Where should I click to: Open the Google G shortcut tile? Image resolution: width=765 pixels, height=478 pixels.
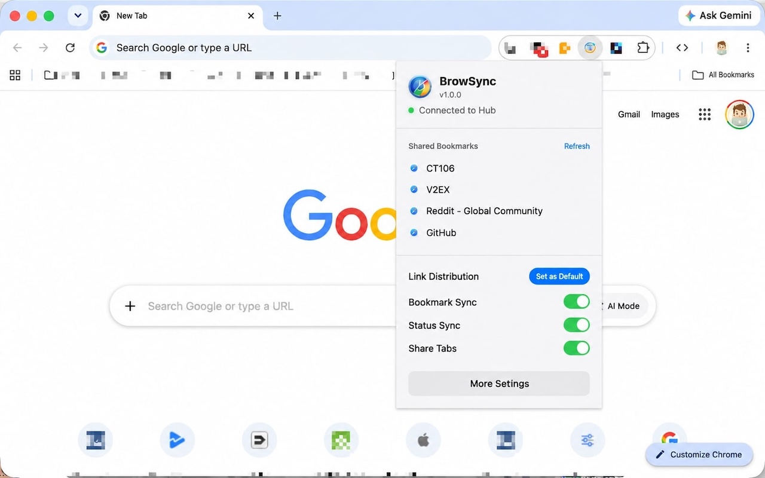[669, 436]
